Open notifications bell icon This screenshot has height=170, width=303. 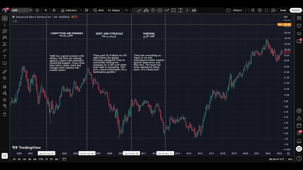point(299,141)
